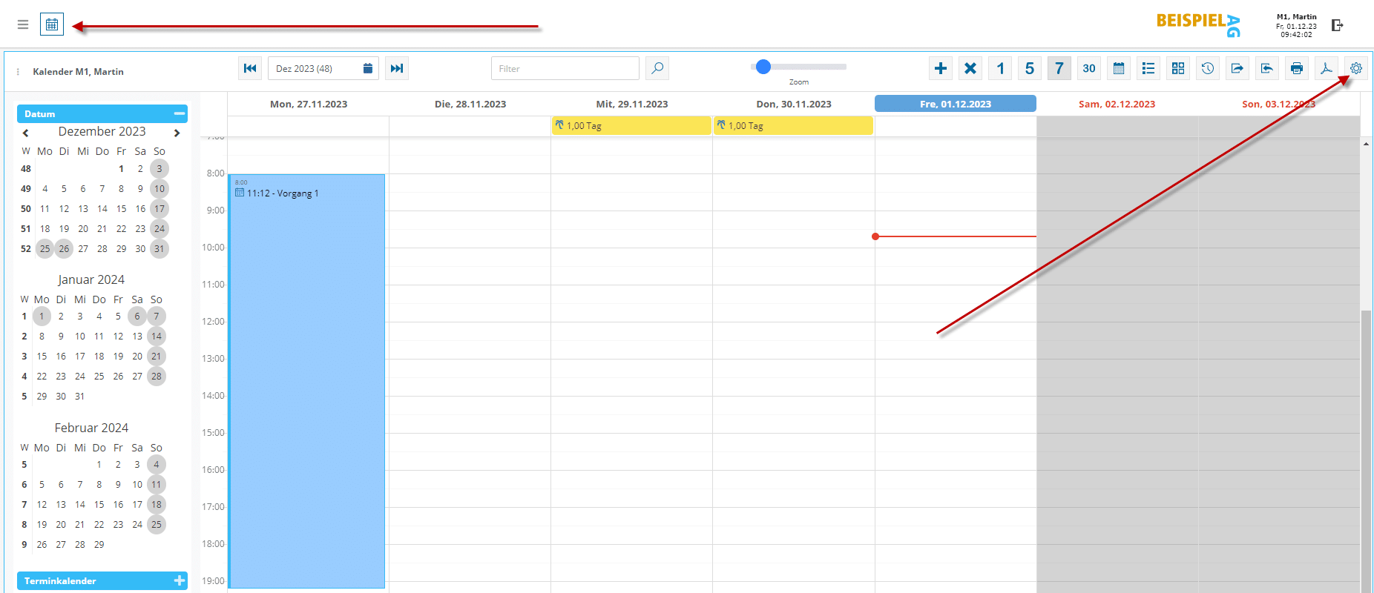Collapse the Datum panel
Viewport: 1374px width, 593px height.
(x=179, y=113)
